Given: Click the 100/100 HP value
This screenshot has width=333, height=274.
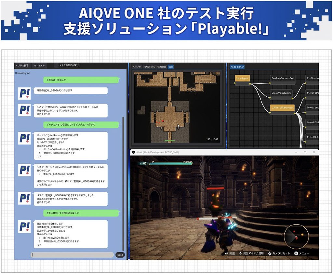Looking at the screenshot, I should (x=187, y=162).
